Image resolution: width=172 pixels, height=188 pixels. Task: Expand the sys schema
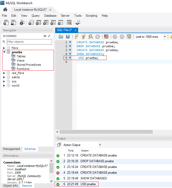[4, 81]
